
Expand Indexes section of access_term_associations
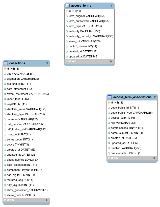coord(155,158)
